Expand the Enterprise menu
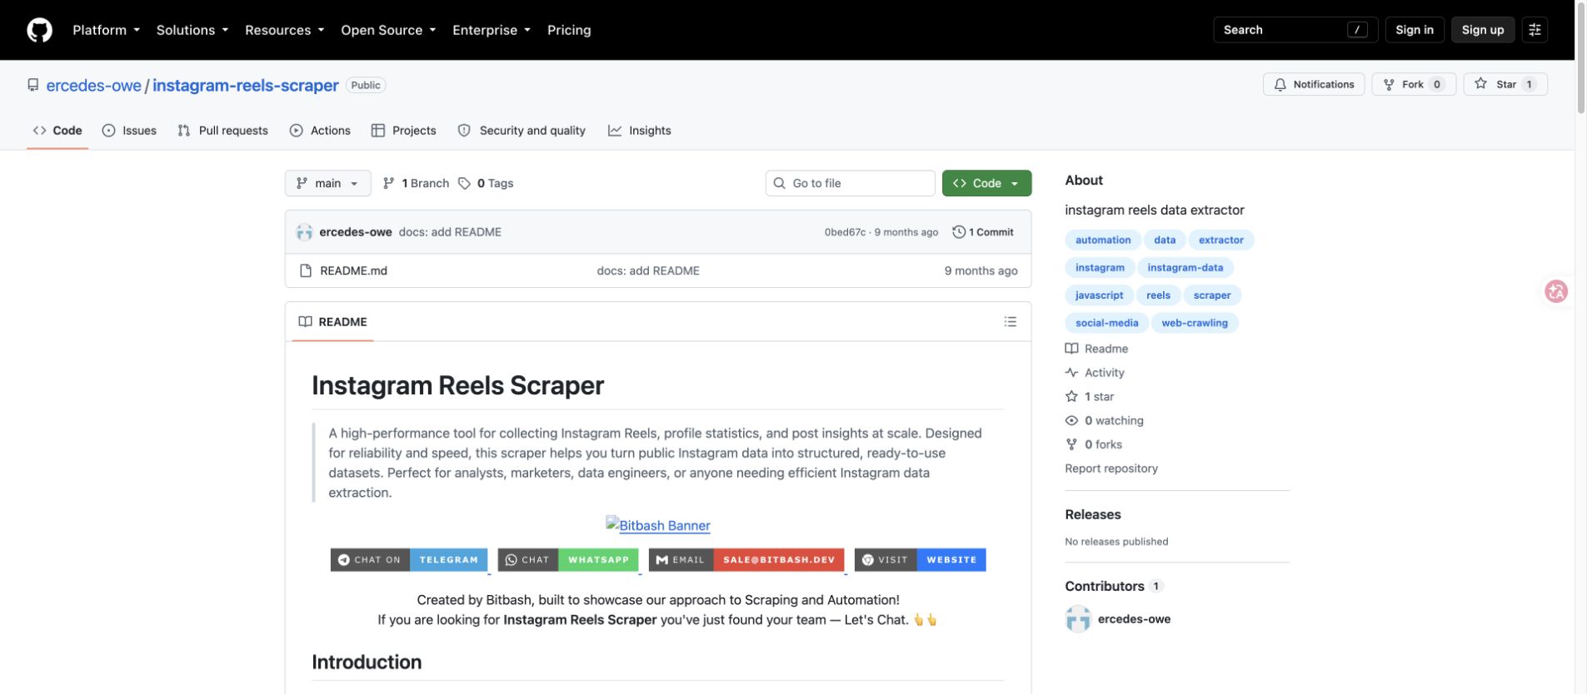 coord(492,30)
